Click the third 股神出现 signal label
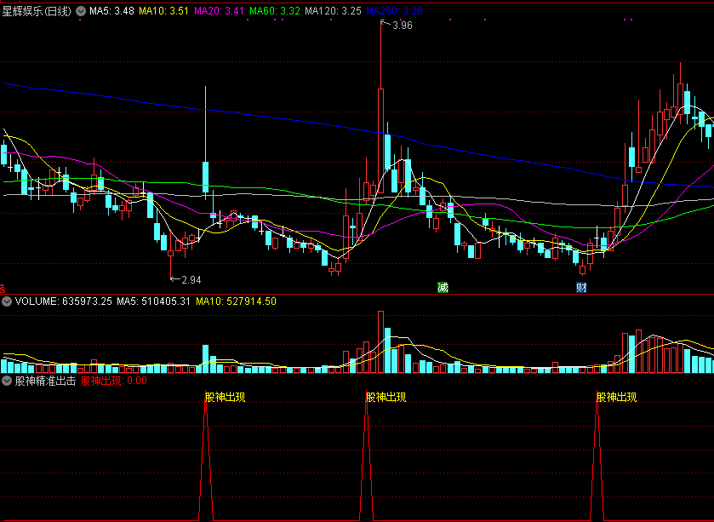This screenshot has height=522, width=714. pos(616,397)
